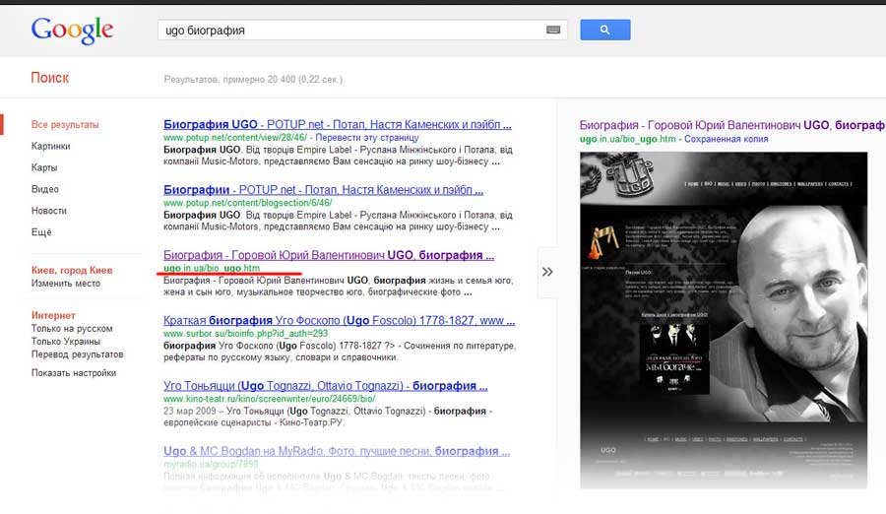Click URL 'www.potup.net/content/blogsection/6/46/'

tap(247, 203)
